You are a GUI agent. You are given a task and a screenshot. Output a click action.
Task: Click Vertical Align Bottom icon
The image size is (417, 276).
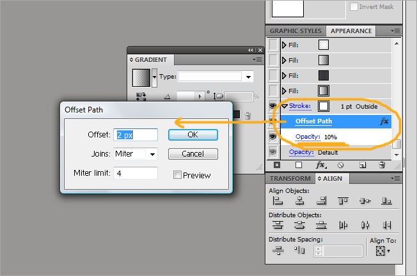point(386,201)
